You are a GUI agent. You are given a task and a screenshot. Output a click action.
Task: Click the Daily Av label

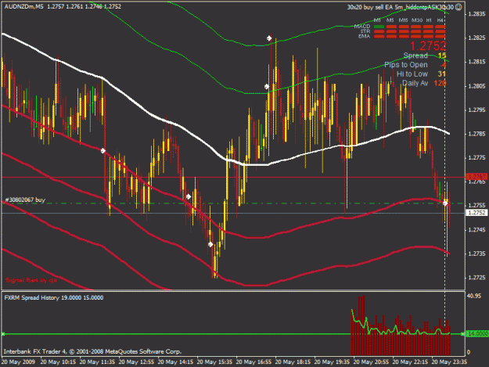coord(415,83)
